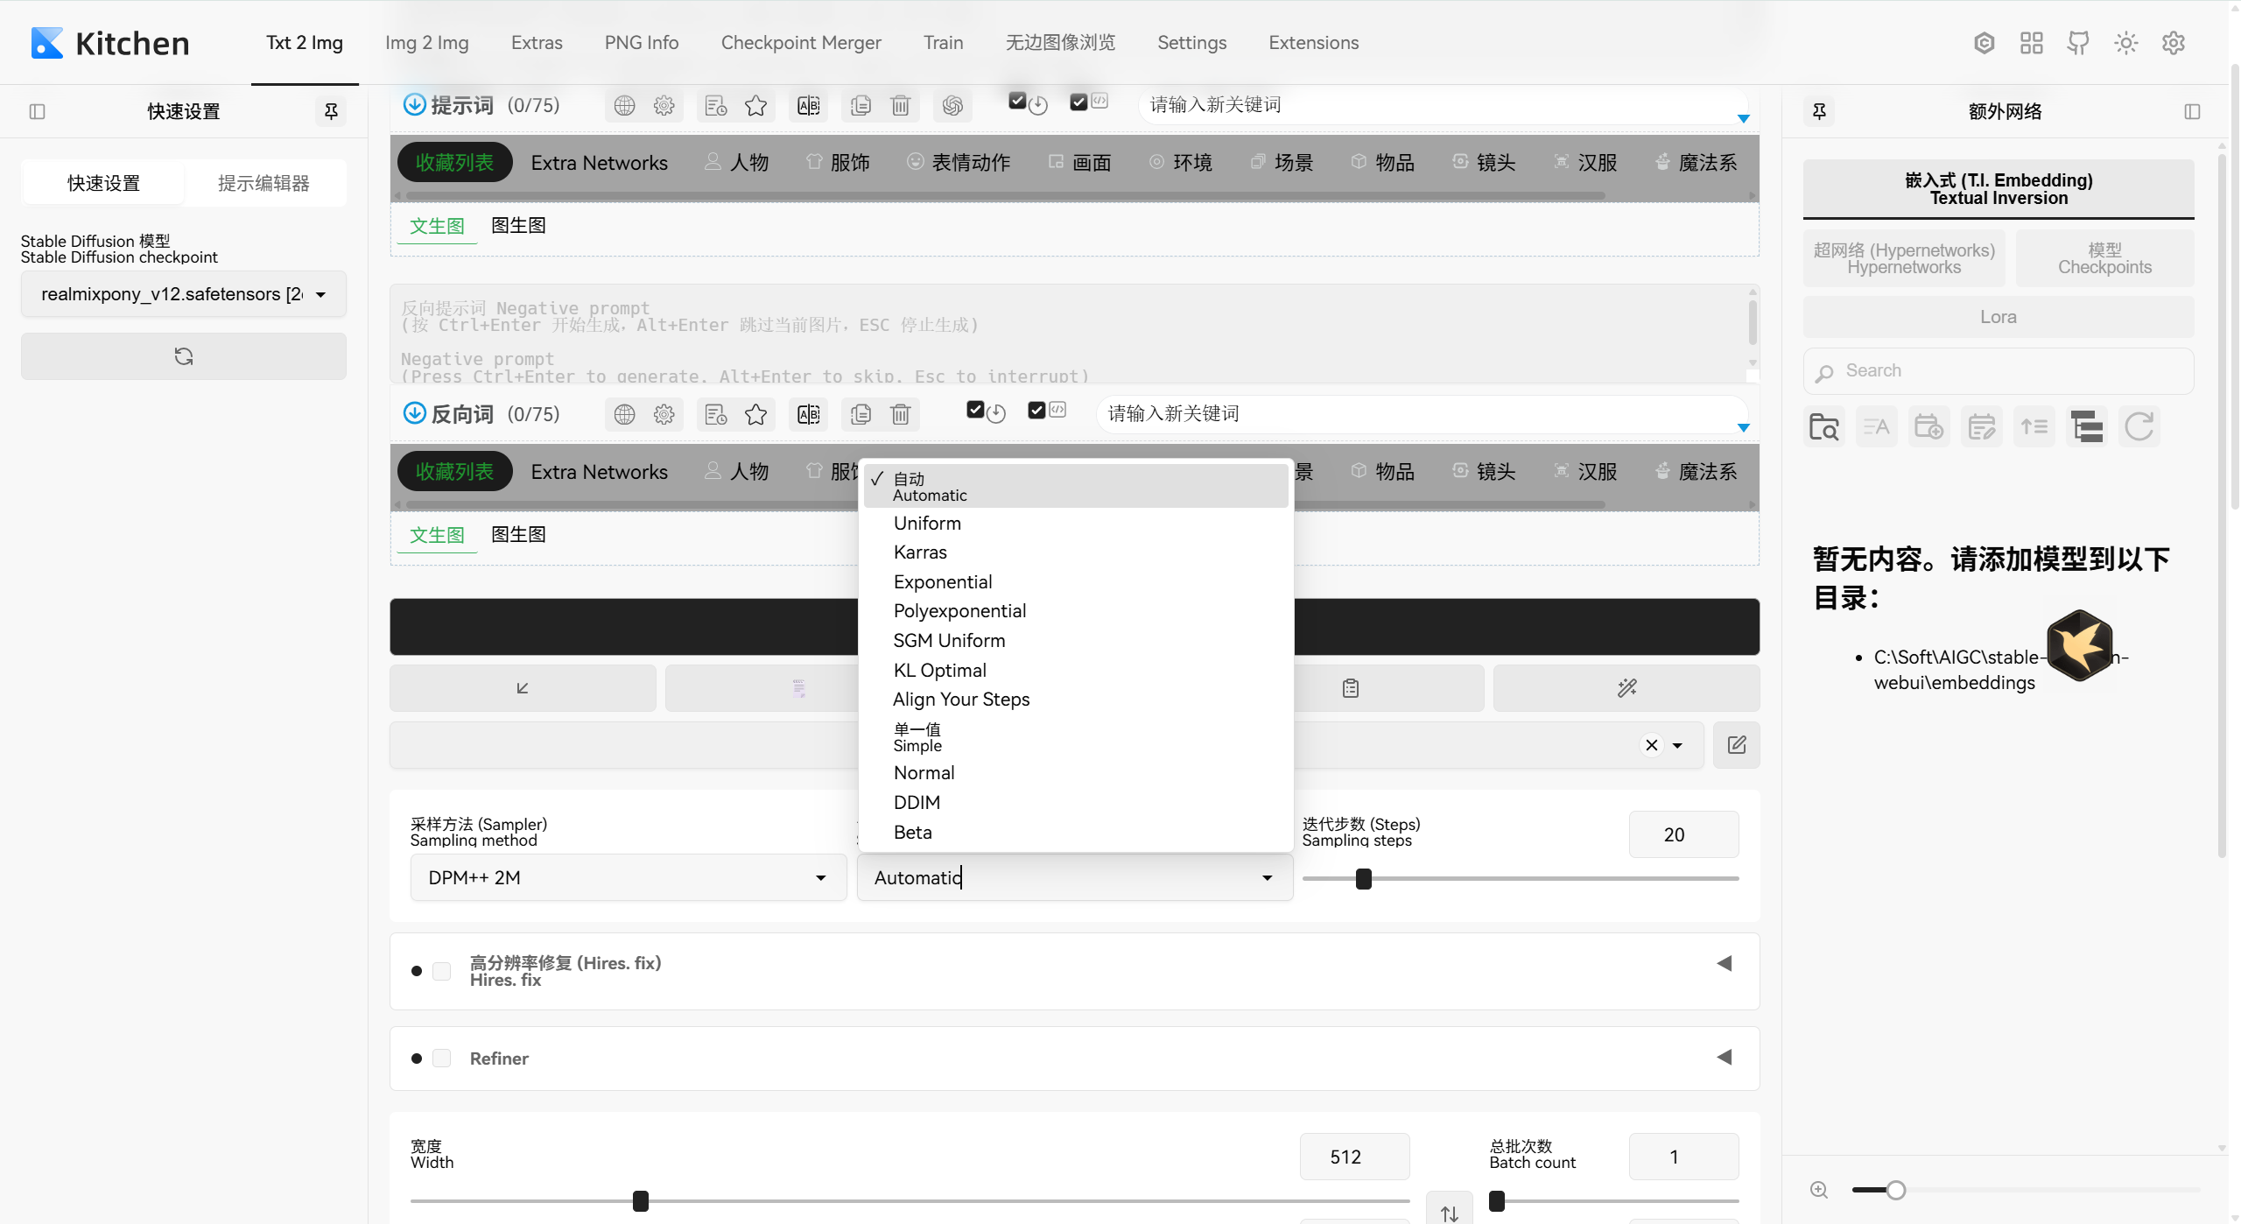2241x1224 pixels.
Task: Click the refresh checkpoint list button
Action: [183, 356]
